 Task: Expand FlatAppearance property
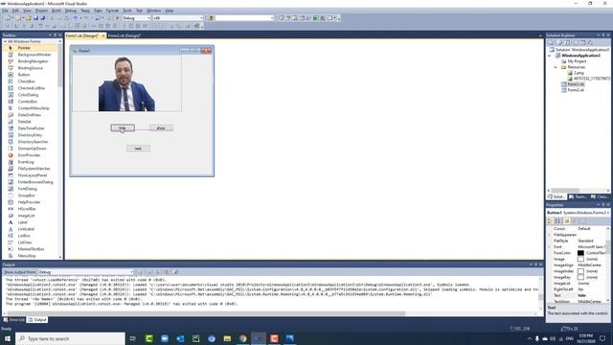point(549,235)
